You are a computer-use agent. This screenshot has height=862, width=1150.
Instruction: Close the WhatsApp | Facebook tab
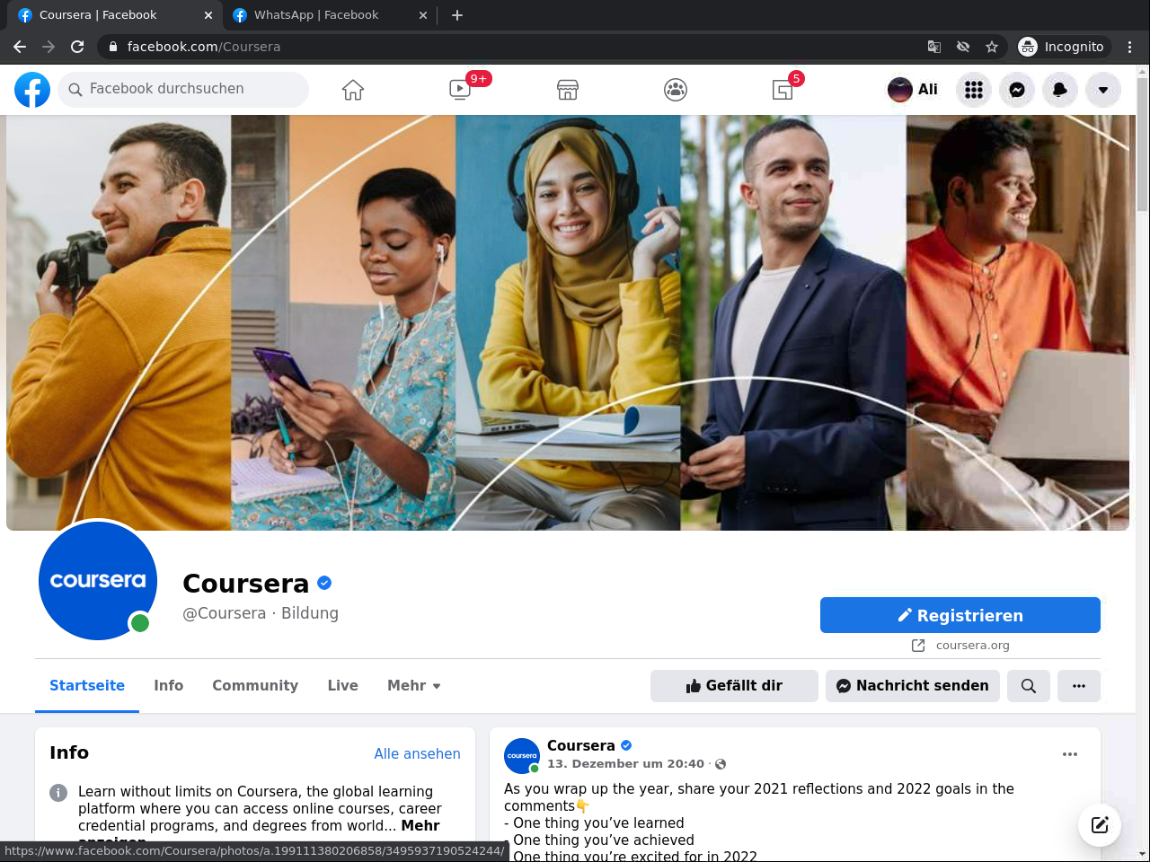pos(424,15)
